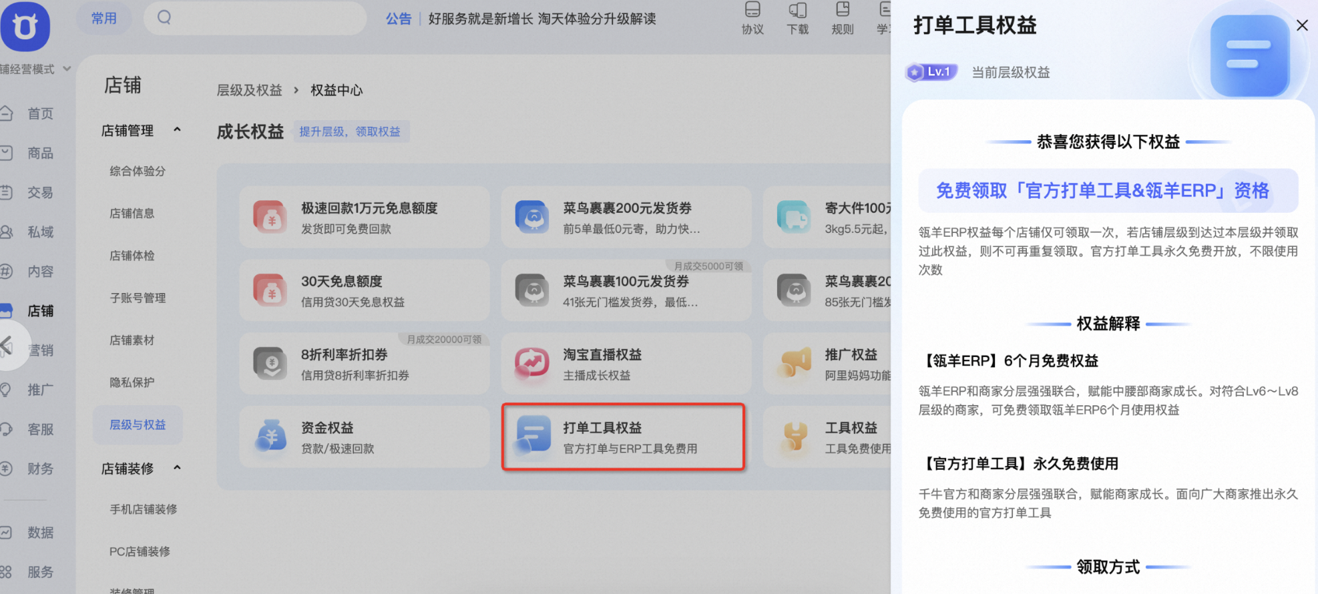This screenshot has width=1318, height=594.
Task: Click the search magnifier icon
Action: point(164,17)
